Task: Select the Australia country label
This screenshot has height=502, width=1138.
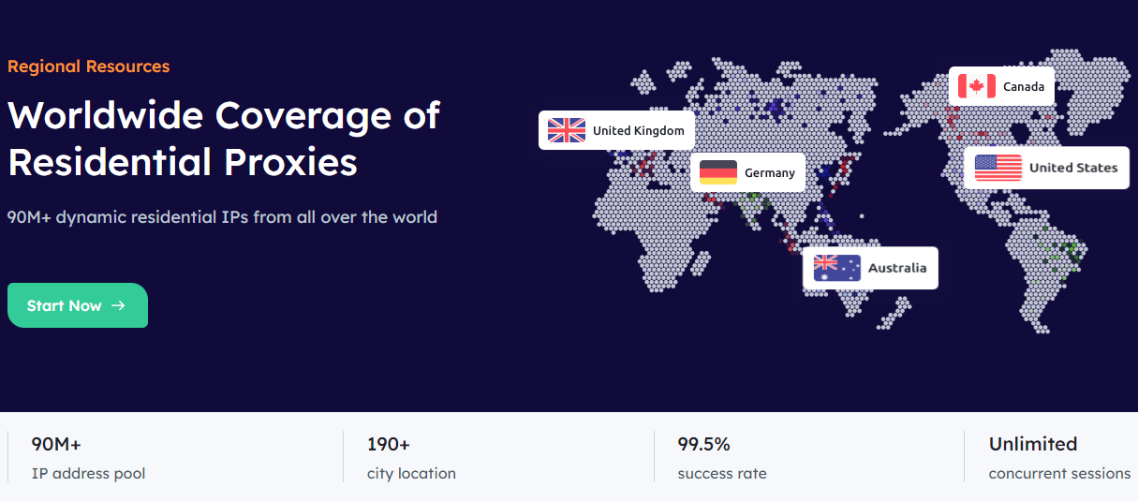Action: coord(896,268)
